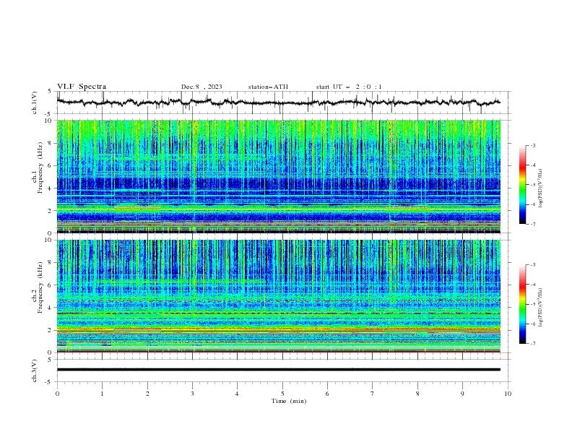Click time axis tick label '6'
The width and height of the screenshot is (572, 442).
327,394
